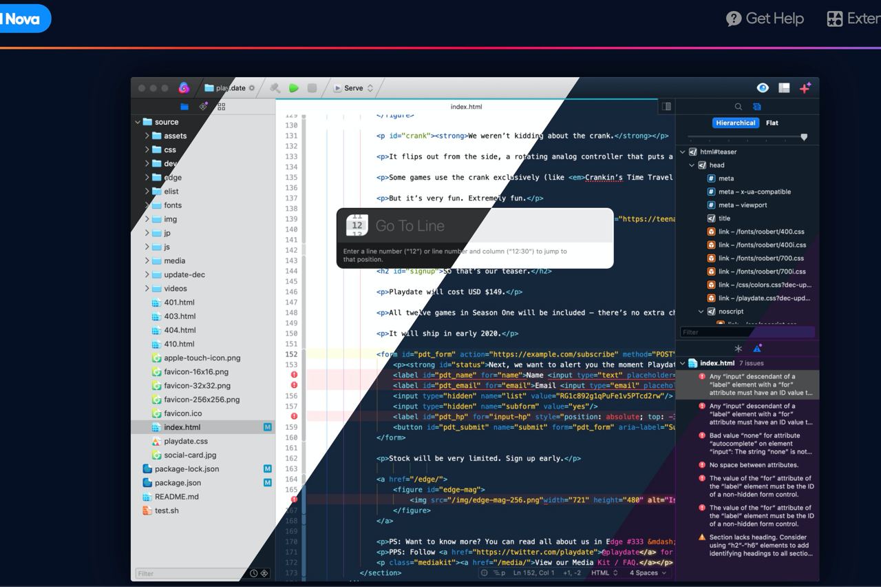Open the playdate project settings gear
881x587 pixels.
[x=252, y=88]
